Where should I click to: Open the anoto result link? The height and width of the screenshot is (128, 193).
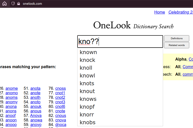pyautogui.click(x=35, y=102)
